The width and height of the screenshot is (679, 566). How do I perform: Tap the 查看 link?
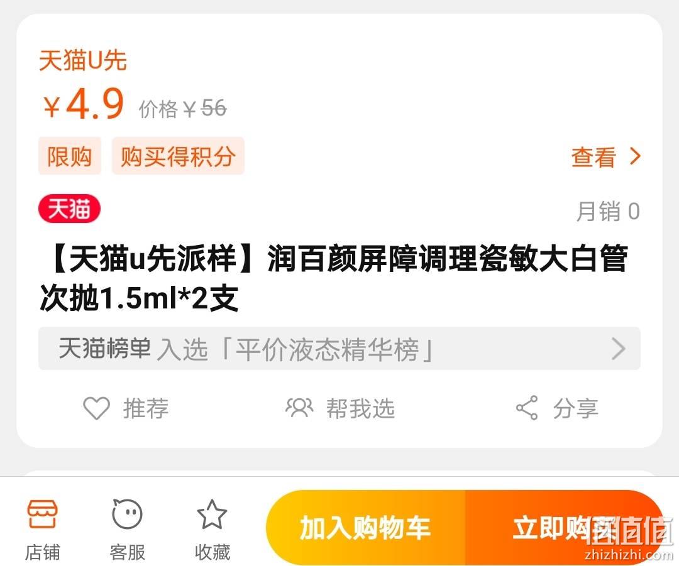click(593, 156)
